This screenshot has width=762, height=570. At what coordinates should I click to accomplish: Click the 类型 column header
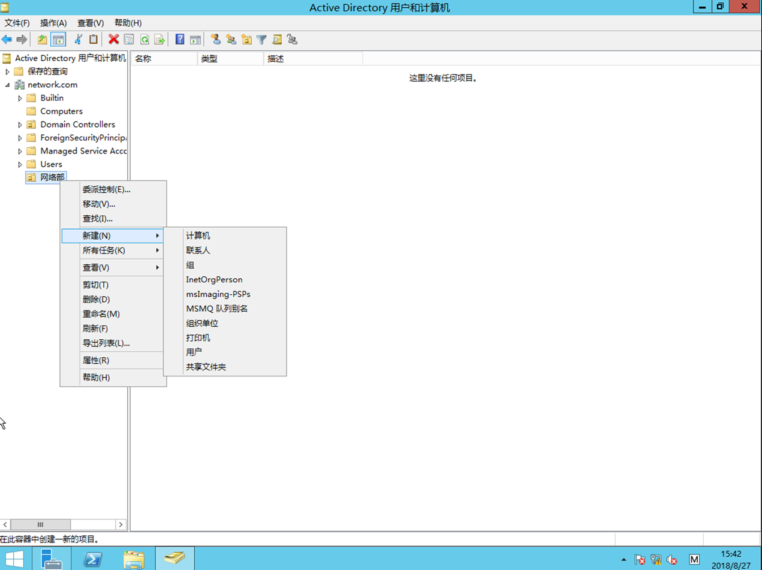230,59
